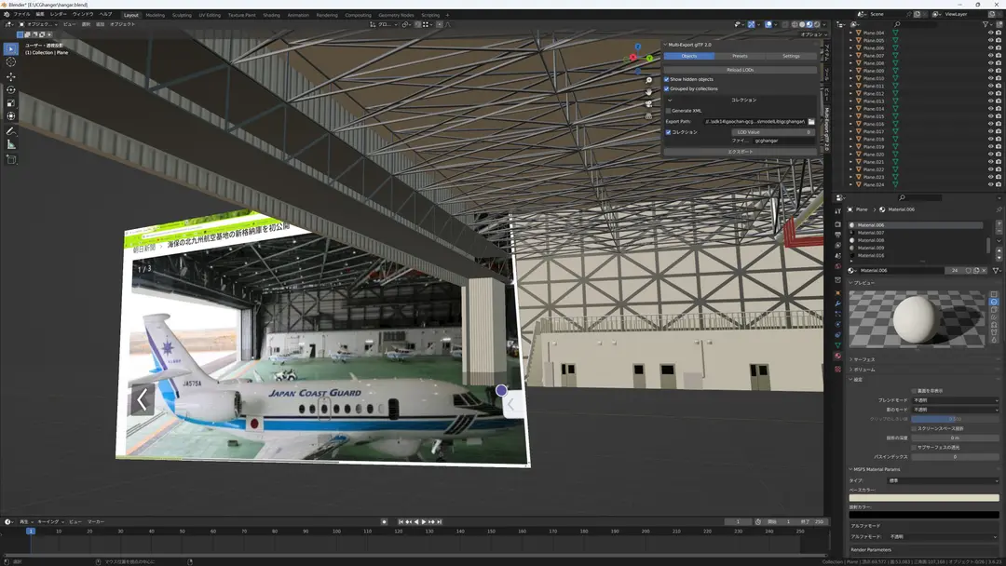Open Material properties tab icon
The width and height of the screenshot is (1006, 566).
[x=838, y=356]
